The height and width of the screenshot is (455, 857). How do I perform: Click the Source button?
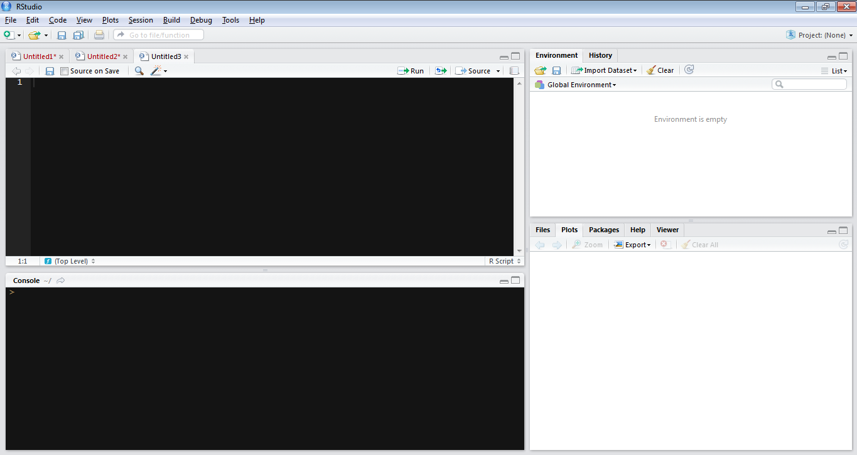(473, 71)
